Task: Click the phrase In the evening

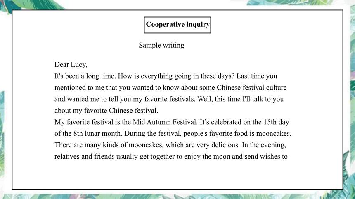Action: point(264,145)
